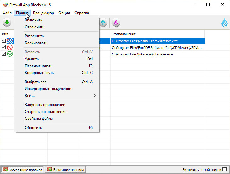
Task: Select Разрешить menu entry
Action: [57, 36]
